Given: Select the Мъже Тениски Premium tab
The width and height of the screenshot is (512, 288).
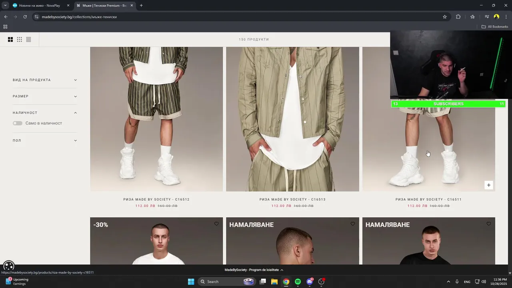Looking at the screenshot, I should coord(105,6).
